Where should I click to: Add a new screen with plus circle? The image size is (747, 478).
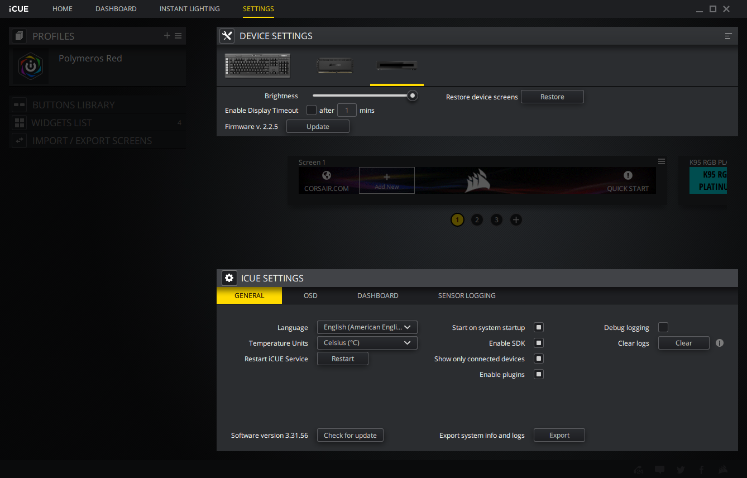[x=516, y=219]
